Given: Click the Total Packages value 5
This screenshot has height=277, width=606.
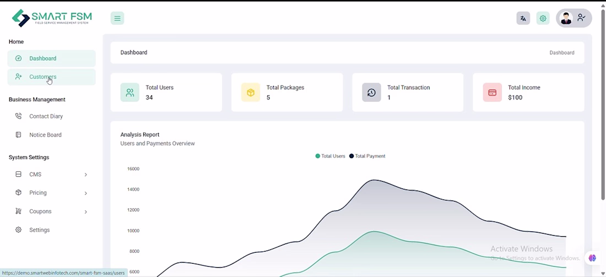Looking at the screenshot, I should [268, 97].
